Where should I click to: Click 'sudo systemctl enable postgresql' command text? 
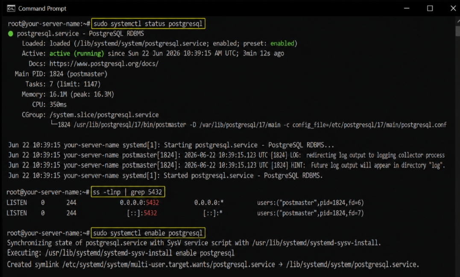(148, 233)
